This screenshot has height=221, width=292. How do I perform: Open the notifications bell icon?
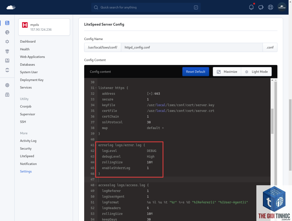(251, 7)
